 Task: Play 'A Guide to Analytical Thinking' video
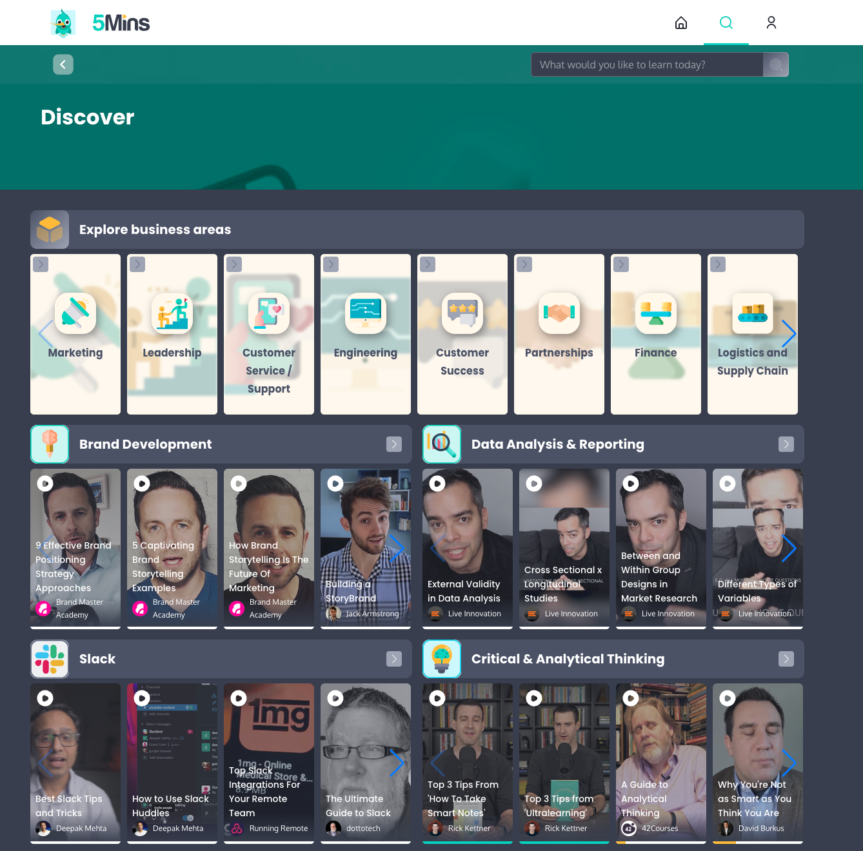coord(631,698)
